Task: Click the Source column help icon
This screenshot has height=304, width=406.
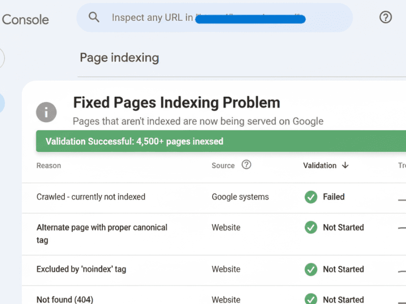Action: (x=246, y=165)
